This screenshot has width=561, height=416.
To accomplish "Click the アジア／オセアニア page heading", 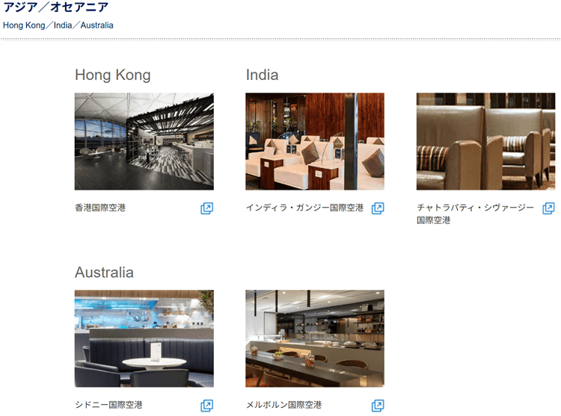I will point(55,7).
